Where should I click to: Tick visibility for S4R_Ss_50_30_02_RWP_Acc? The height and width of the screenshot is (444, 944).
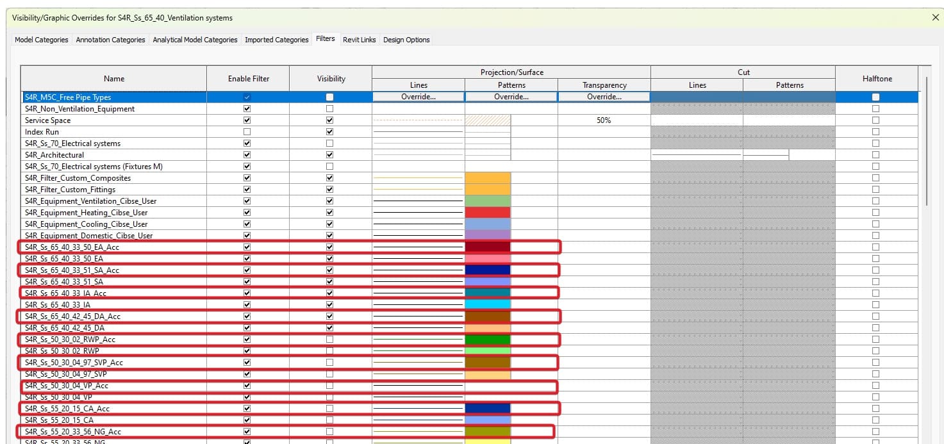(330, 340)
